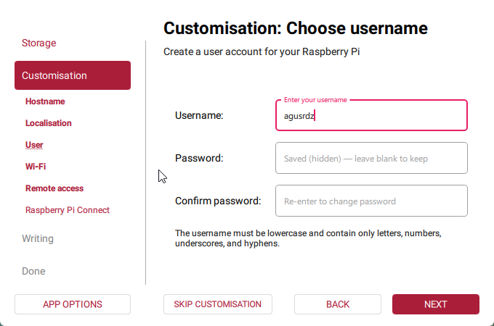Viewport: 494px width, 326px height.
Task: Click the Password input field
Action: point(371,158)
